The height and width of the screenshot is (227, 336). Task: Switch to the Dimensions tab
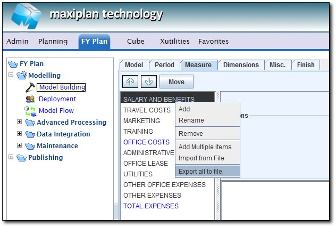(241, 65)
